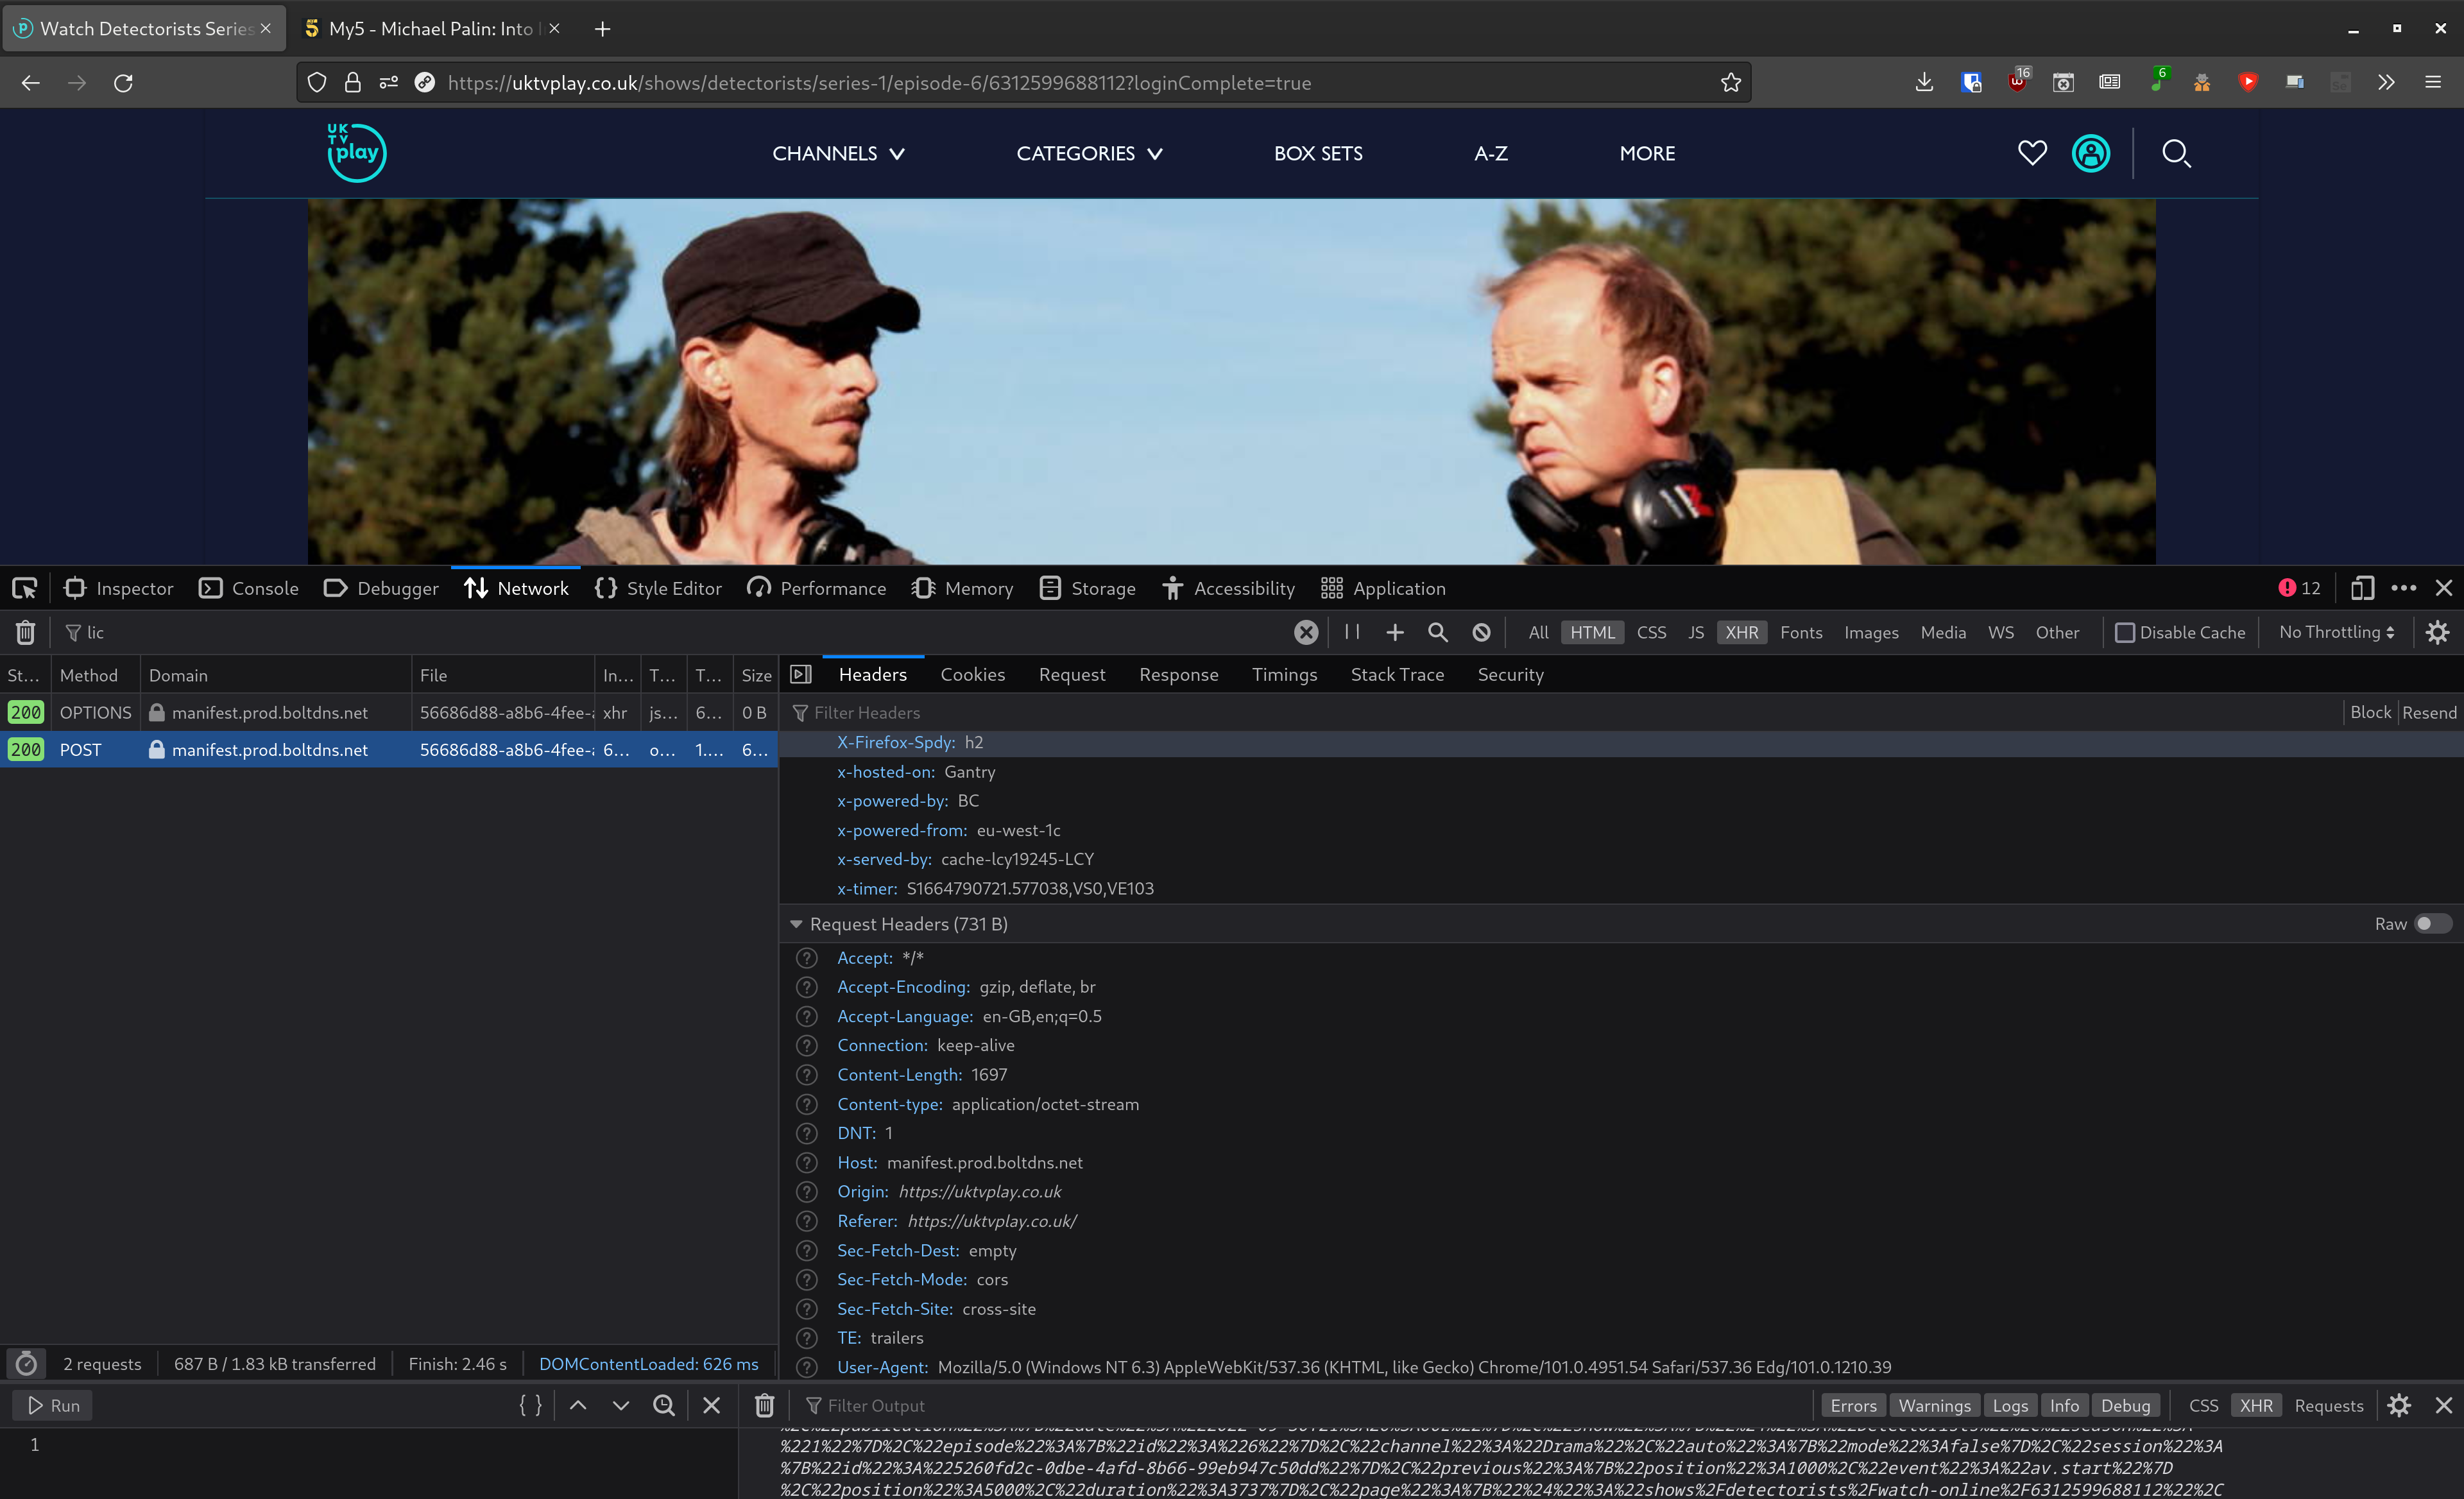Pause network recording
Image resolution: width=2464 pixels, height=1499 pixels.
1352,632
